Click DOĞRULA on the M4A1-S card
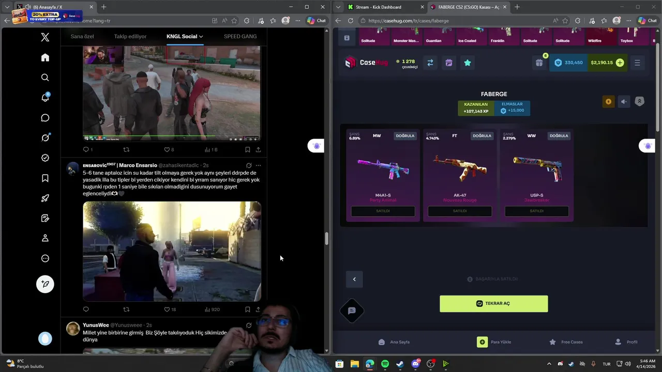662x372 pixels. coord(405,136)
